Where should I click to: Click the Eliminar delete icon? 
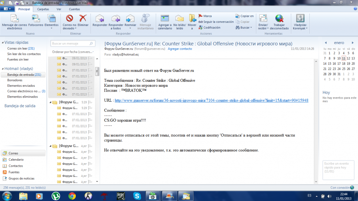(83, 19)
